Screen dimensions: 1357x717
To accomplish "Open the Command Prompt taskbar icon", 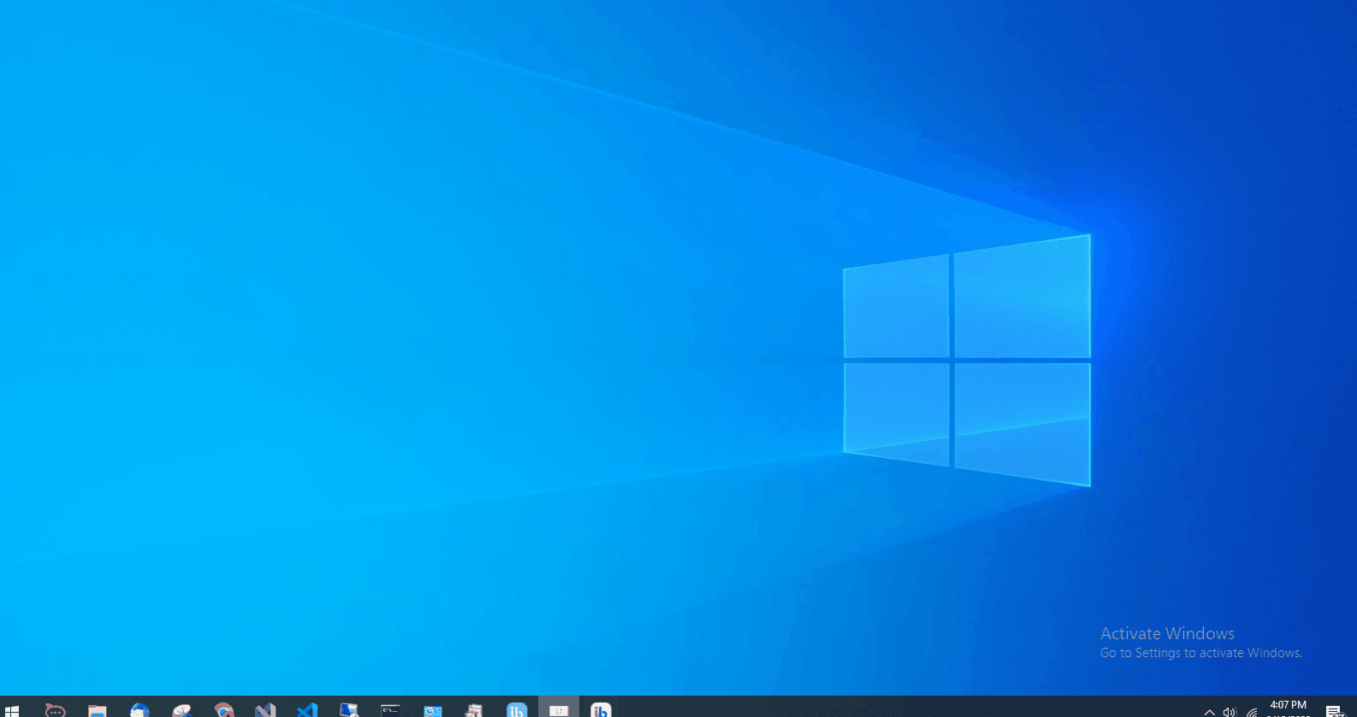I will coord(390,709).
